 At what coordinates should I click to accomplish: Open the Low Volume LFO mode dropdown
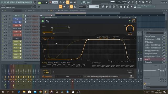coord(104,38)
